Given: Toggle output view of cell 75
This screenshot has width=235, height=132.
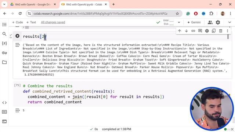Looking at the screenshot, I should (17, 110).
